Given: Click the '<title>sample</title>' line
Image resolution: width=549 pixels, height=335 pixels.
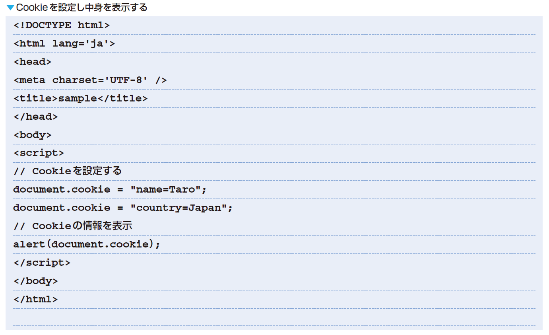Looking at the screenshot, I should click(81, 99).
